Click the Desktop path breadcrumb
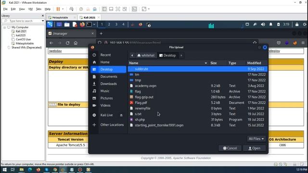The height and width of the screenshot is (173, 308). [x=167, y=56]
